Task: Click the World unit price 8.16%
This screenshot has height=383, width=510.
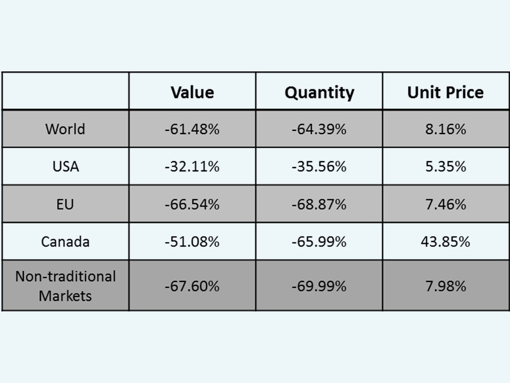Action: (x=445, y=129)
